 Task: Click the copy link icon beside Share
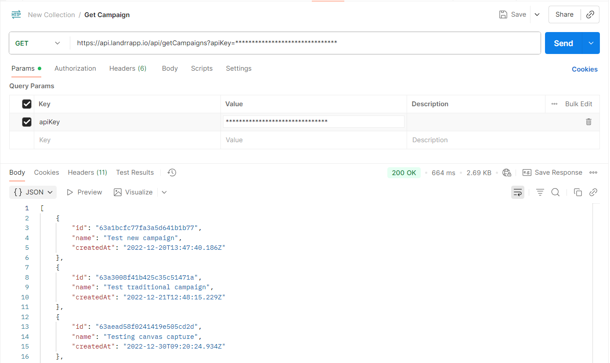click(590, 14)
